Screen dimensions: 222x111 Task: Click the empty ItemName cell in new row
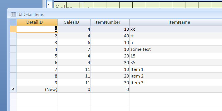pos(176,89)
